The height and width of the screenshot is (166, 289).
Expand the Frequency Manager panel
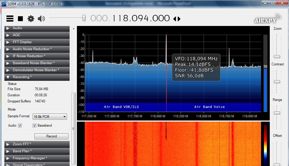click(37, 158)
